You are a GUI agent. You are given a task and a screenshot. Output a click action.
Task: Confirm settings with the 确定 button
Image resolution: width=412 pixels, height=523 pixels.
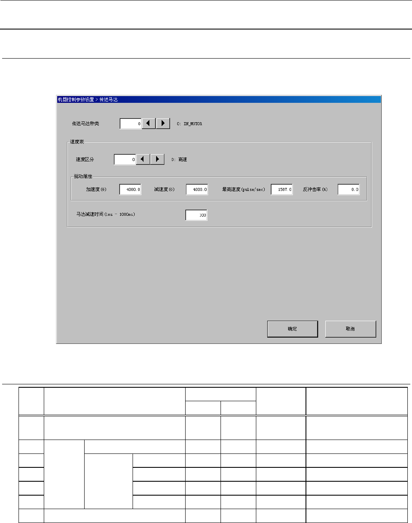(x=292, y=329)
